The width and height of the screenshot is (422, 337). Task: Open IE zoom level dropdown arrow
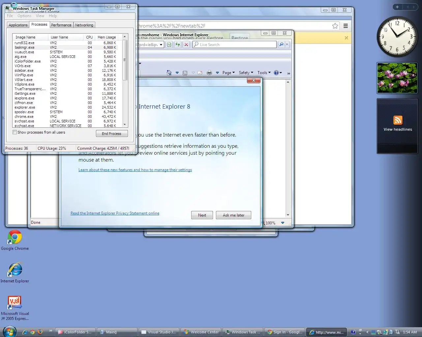(283, 223)
